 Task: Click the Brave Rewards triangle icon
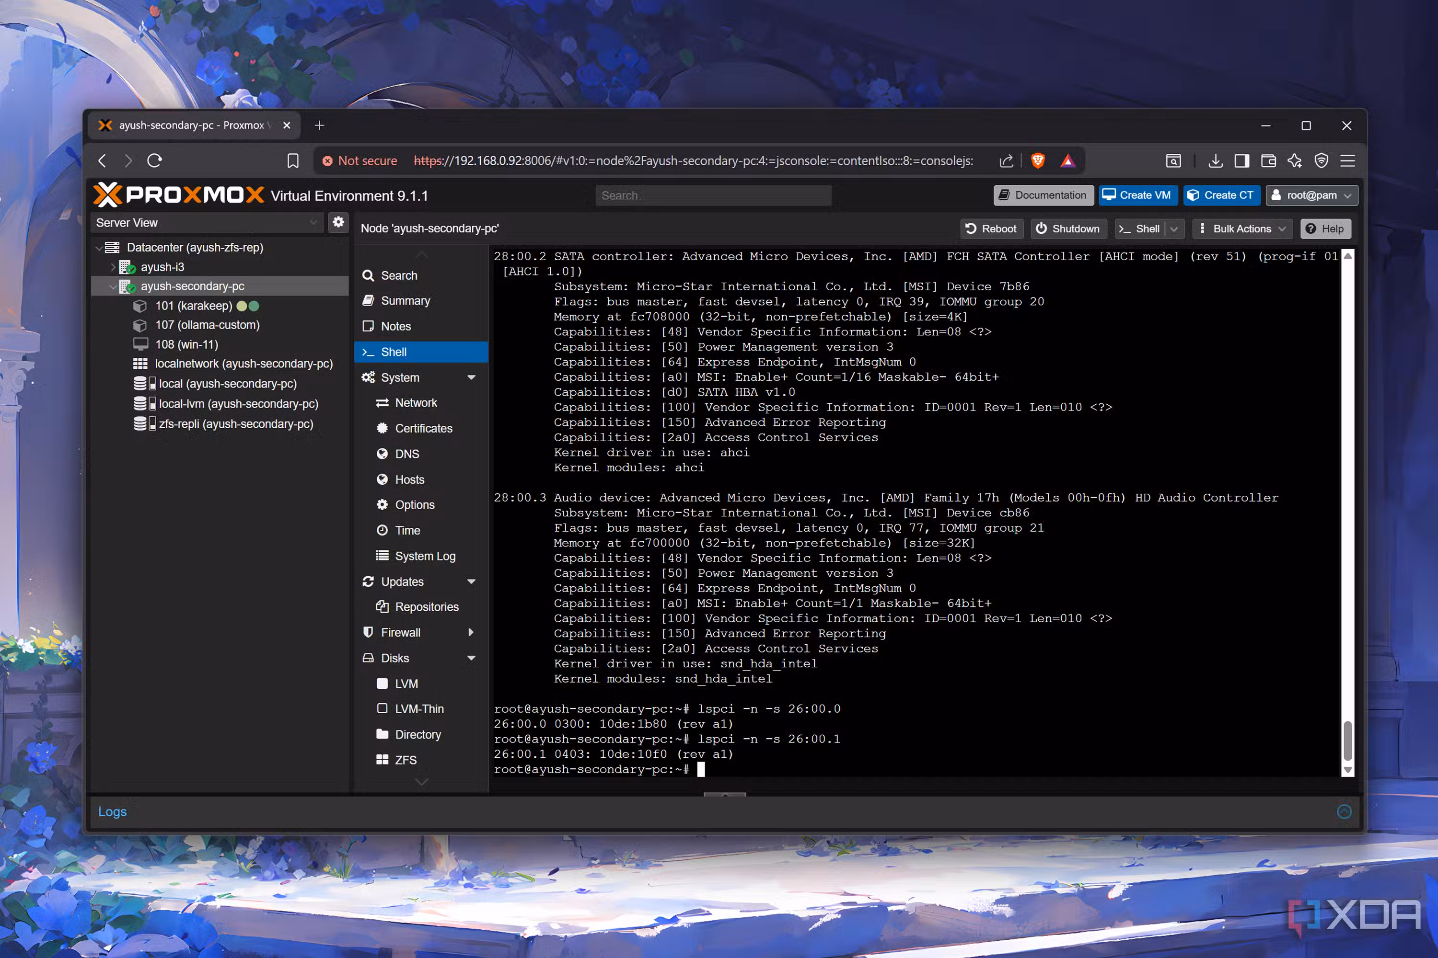(x=1067, y=160)
